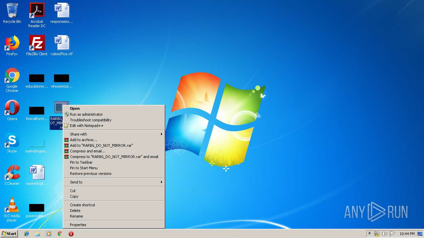Open Windows Media Player taskbar icon
The width and height of the screenshot is (424, 238).
click(49, 234)
